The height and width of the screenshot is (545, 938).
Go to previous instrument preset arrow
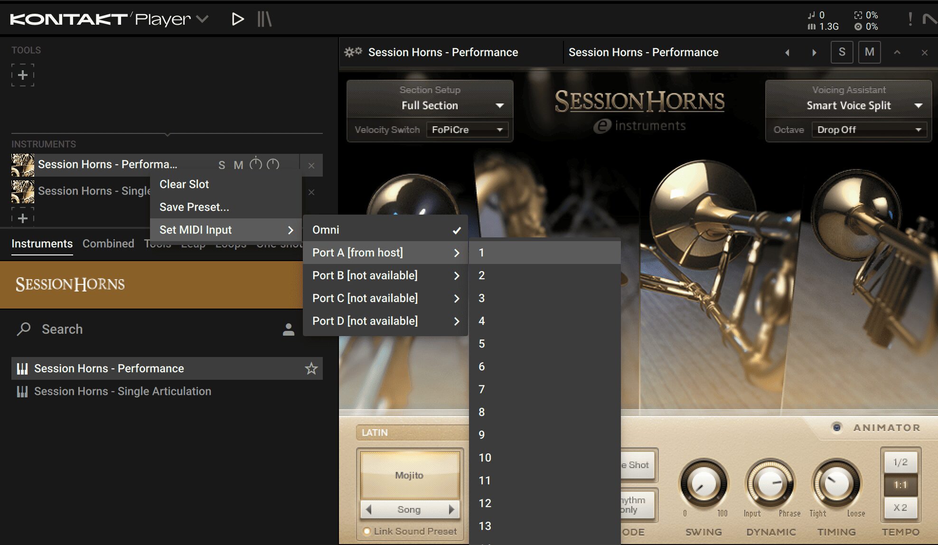click(787, 52)
